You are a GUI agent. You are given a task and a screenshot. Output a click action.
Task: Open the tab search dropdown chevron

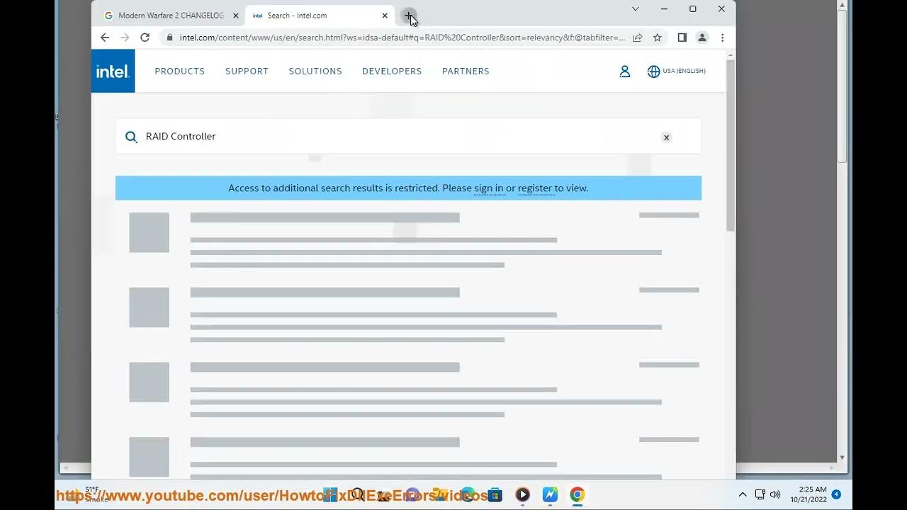click(x=636, y=9)
